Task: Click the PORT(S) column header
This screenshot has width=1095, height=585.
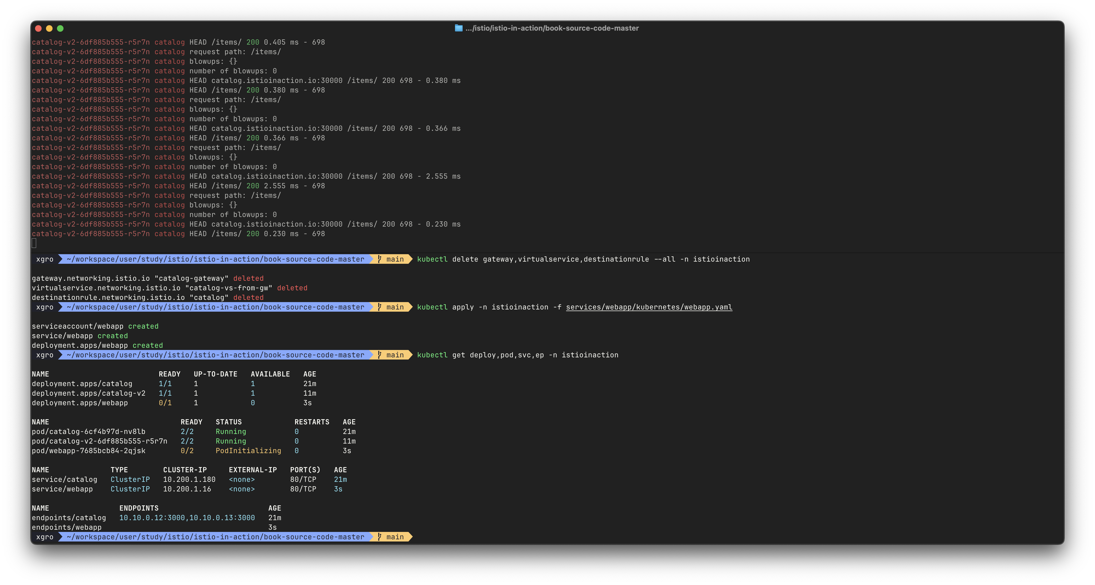Action: (305, 470)
